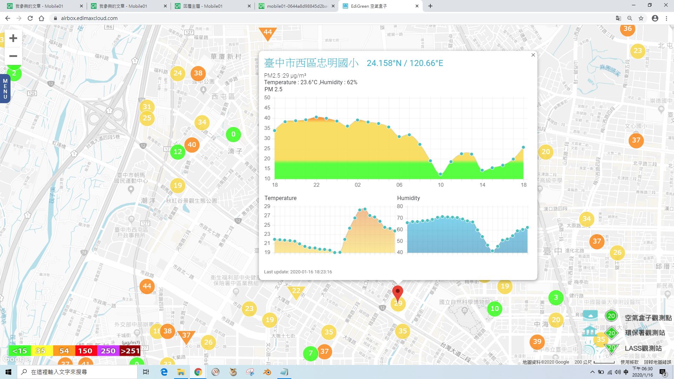The height and width of the screenshot is (379, 674).
Task: Select yellow circle marker 31
Action: pyautogui.click(x=147, y=107)
